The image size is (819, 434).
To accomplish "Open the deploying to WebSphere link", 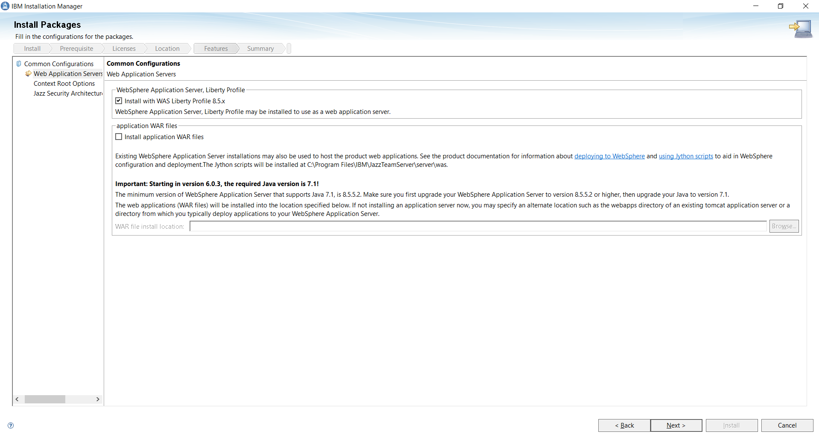I will (609, 156).
